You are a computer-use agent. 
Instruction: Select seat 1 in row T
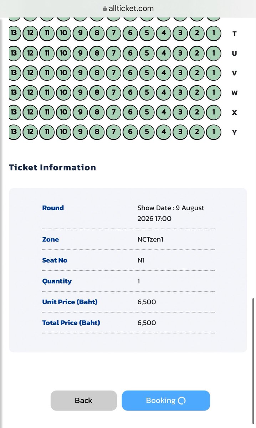tap(214, 34)
